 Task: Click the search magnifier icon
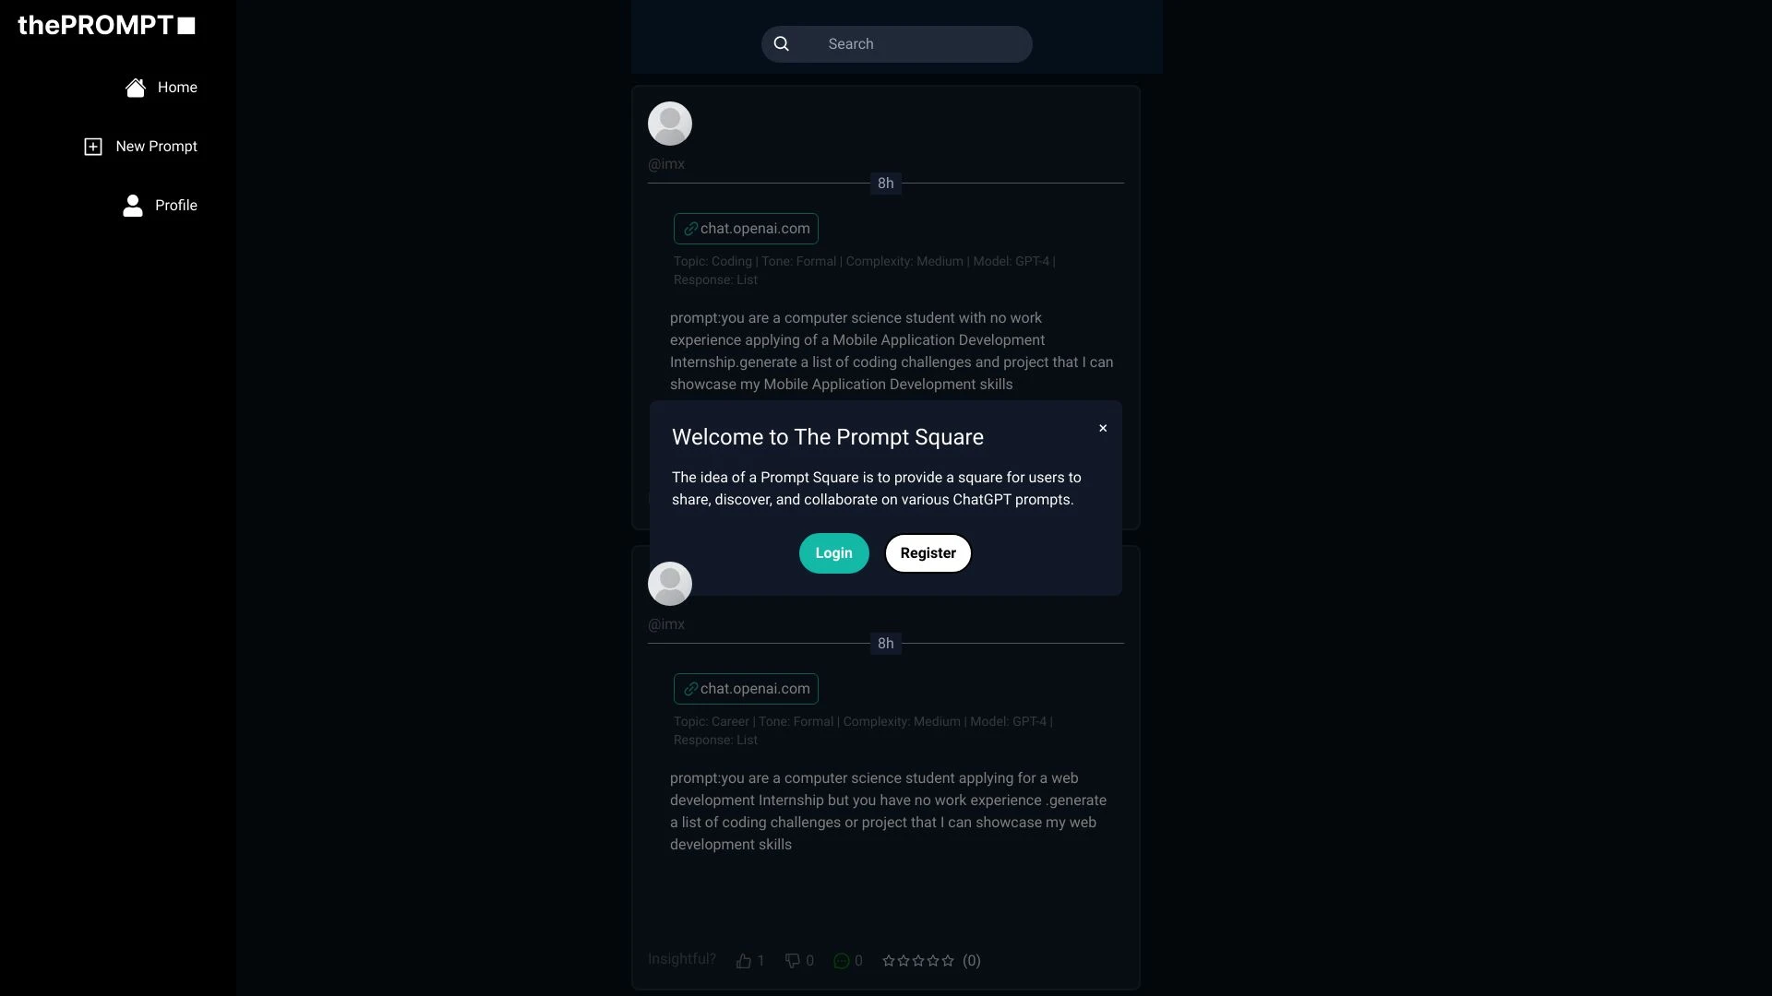[x=780, y=43]
